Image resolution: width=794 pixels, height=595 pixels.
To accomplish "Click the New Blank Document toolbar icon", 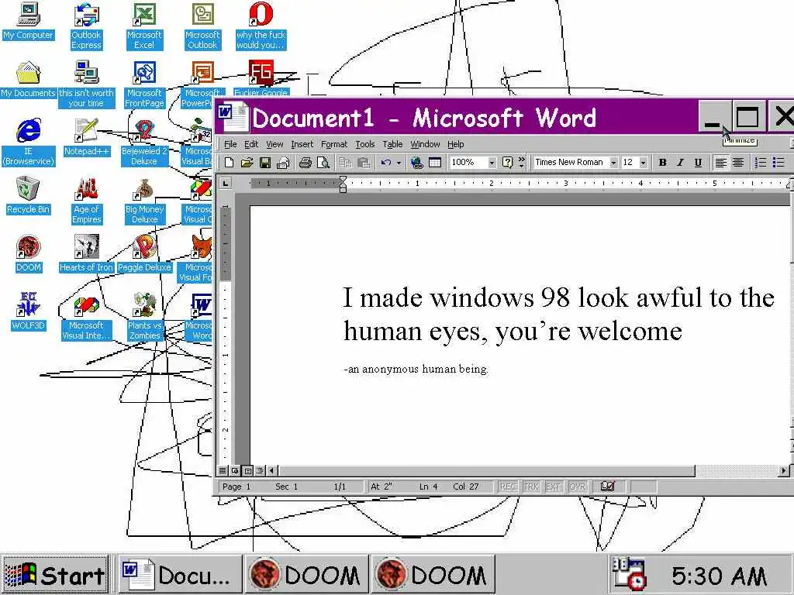I will point(229,163).
